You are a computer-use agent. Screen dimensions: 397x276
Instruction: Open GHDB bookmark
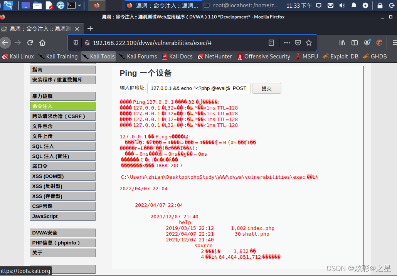pyautogui.click(x=375, y=57)
